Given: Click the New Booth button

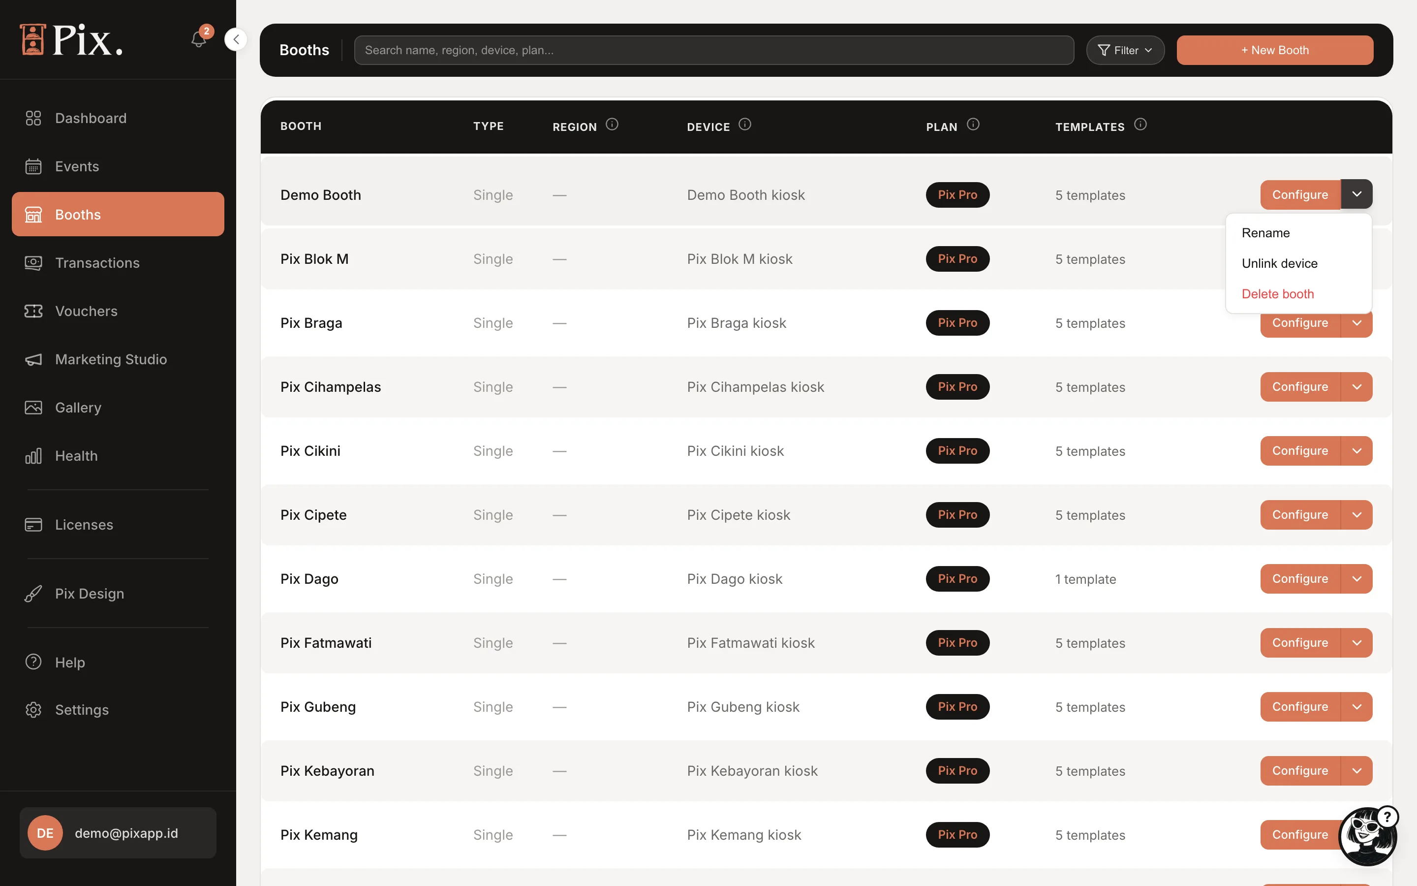Looking at the screenshot, I should click(x=1275, y=50).
